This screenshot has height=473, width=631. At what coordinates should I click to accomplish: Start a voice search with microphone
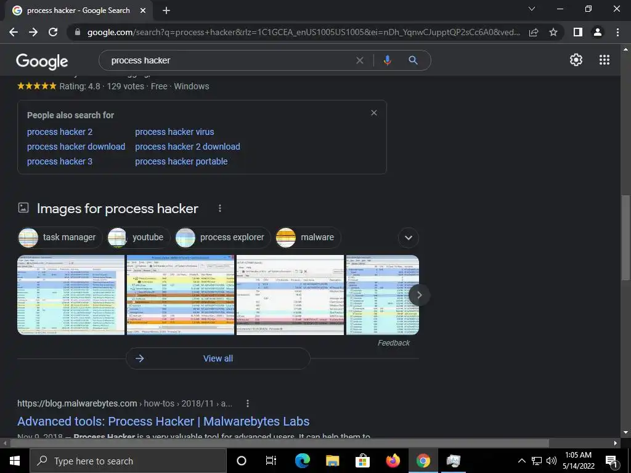click(x=387, y=60)
